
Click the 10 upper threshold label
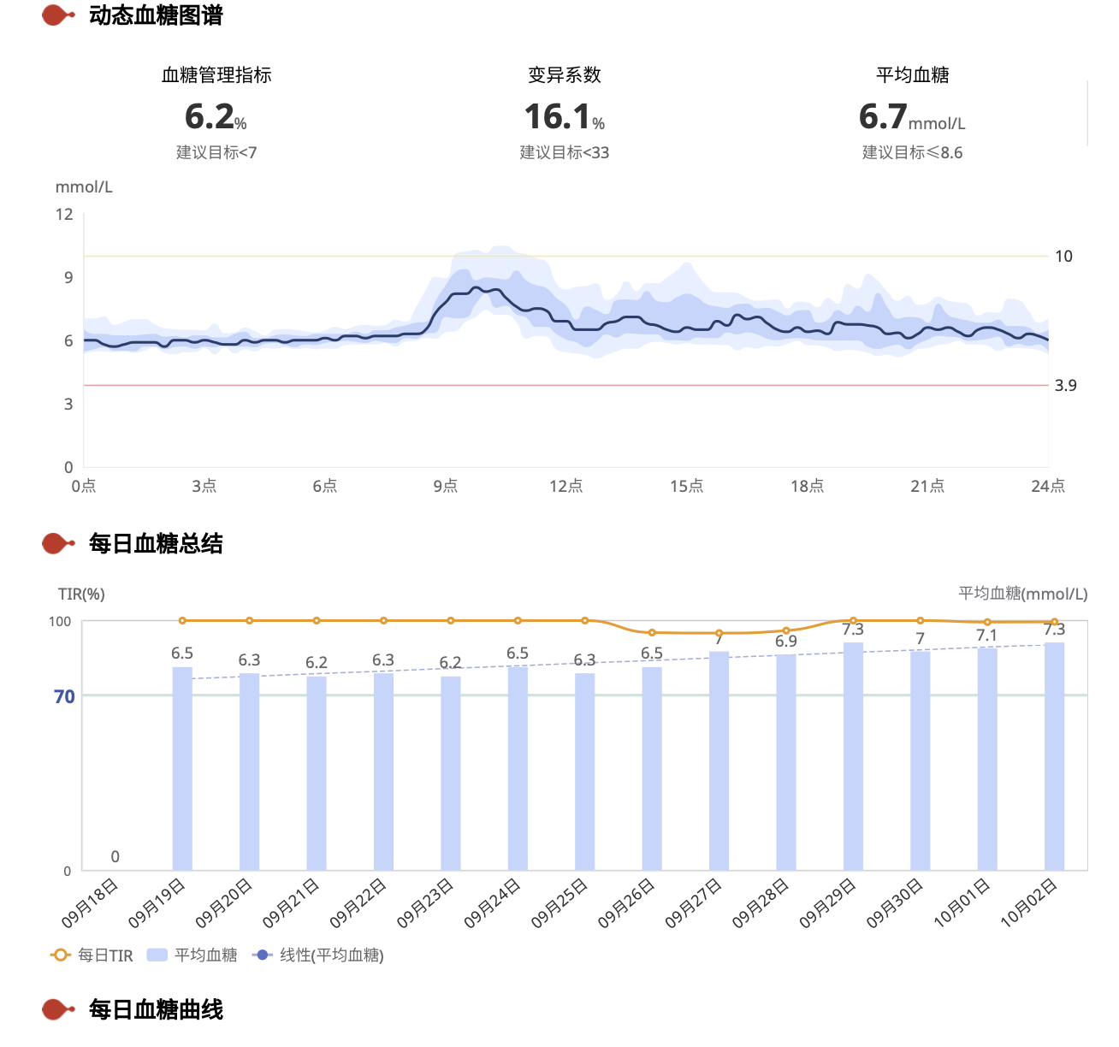(1063, 256)
